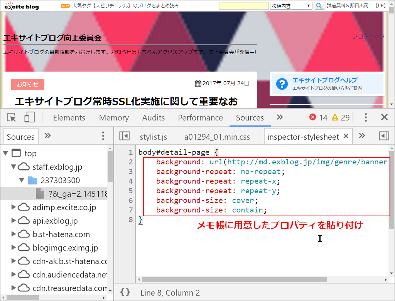Expand the cdn.treasuredata.com node
Screen dimensions: 395x301
(14, 288)
